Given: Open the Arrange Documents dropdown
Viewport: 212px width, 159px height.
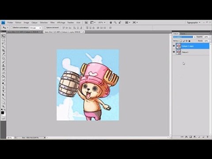Looking at the screenshot, I should click(x=128, y=23).
